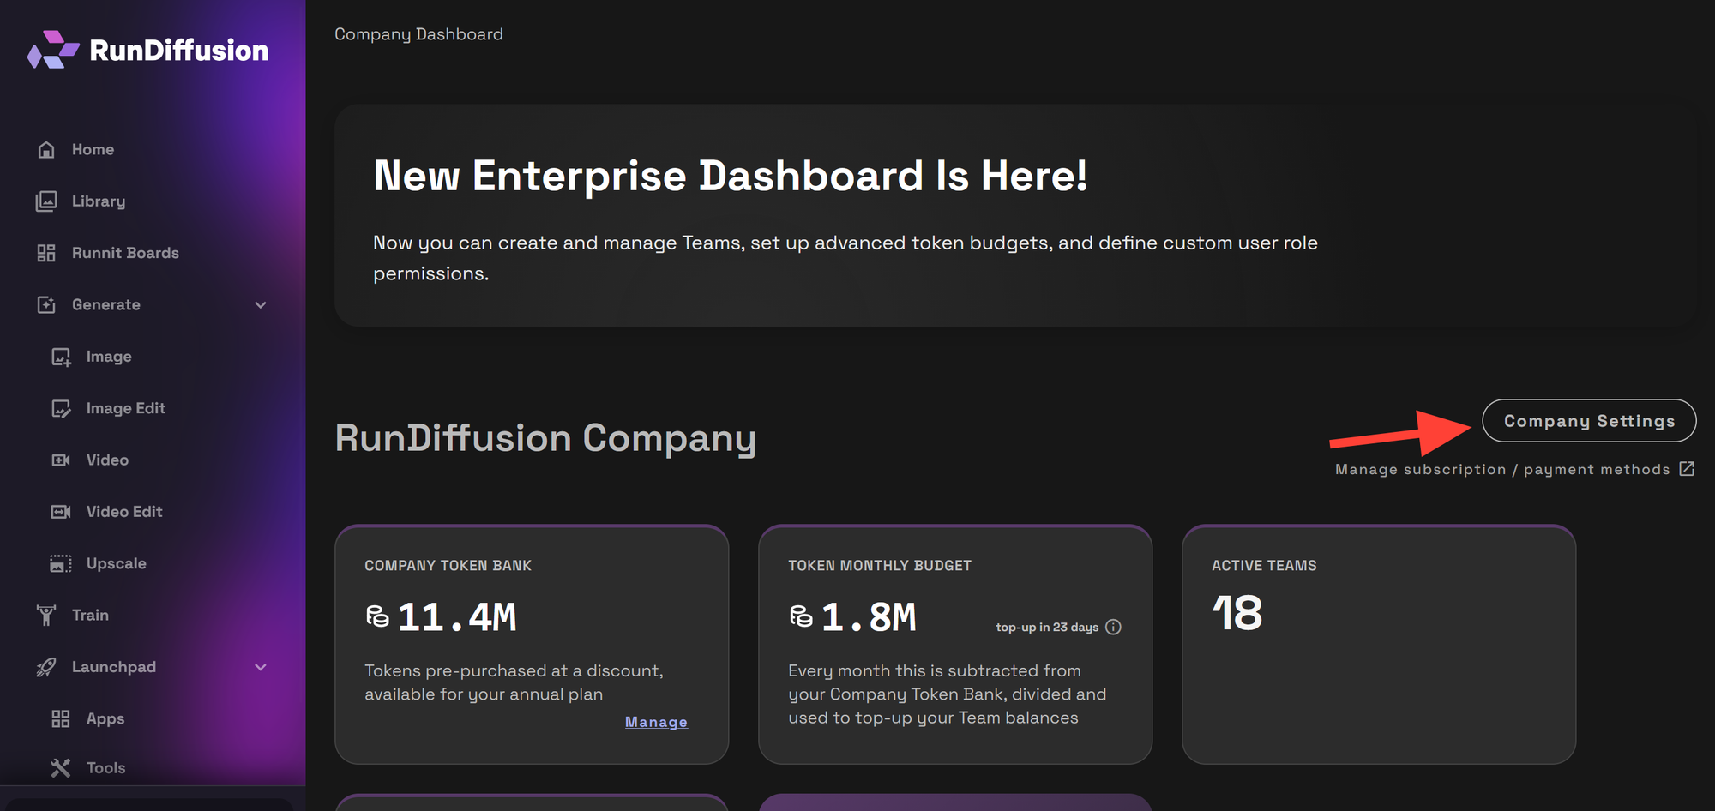Open the Library panel

pos(99,201)
